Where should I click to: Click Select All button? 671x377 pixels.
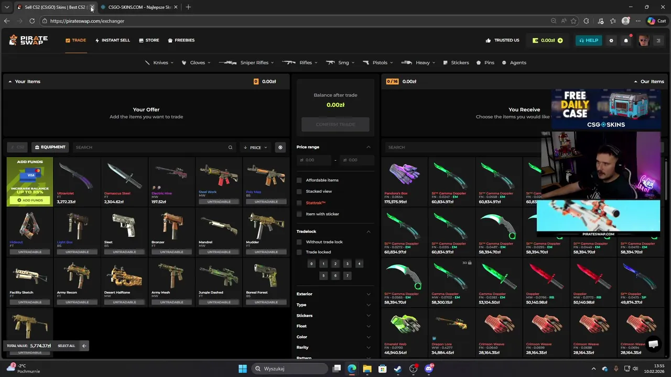[67, 346]
